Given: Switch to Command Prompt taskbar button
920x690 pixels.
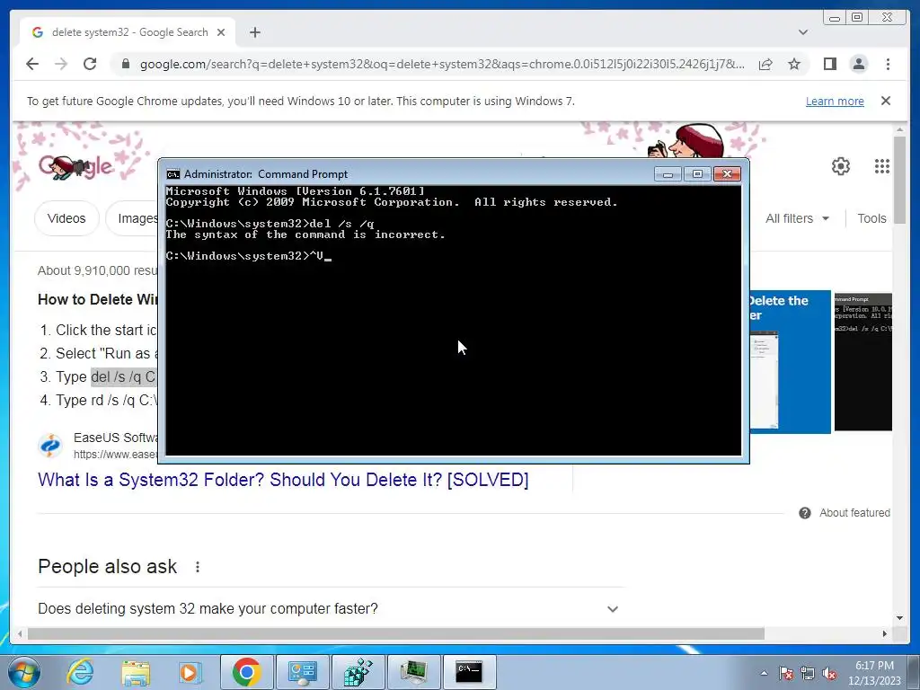Looking at the screenshot, I should (469, 672).
